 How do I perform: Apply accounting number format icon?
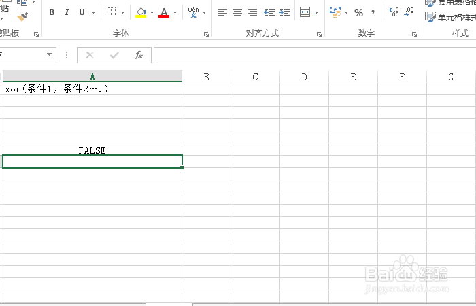pos(335,12)
